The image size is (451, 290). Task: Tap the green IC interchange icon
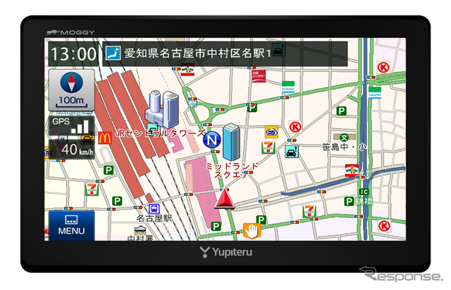[x=364, y=192]
